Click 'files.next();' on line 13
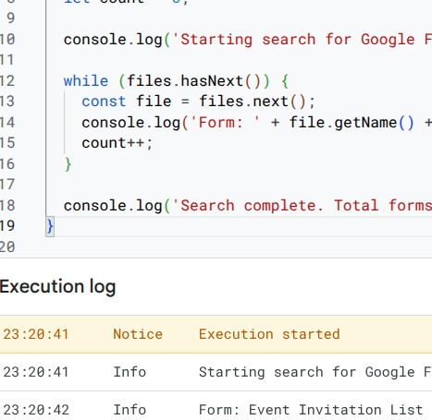Viewport: 432px width, 420px height. pos(257,102)
